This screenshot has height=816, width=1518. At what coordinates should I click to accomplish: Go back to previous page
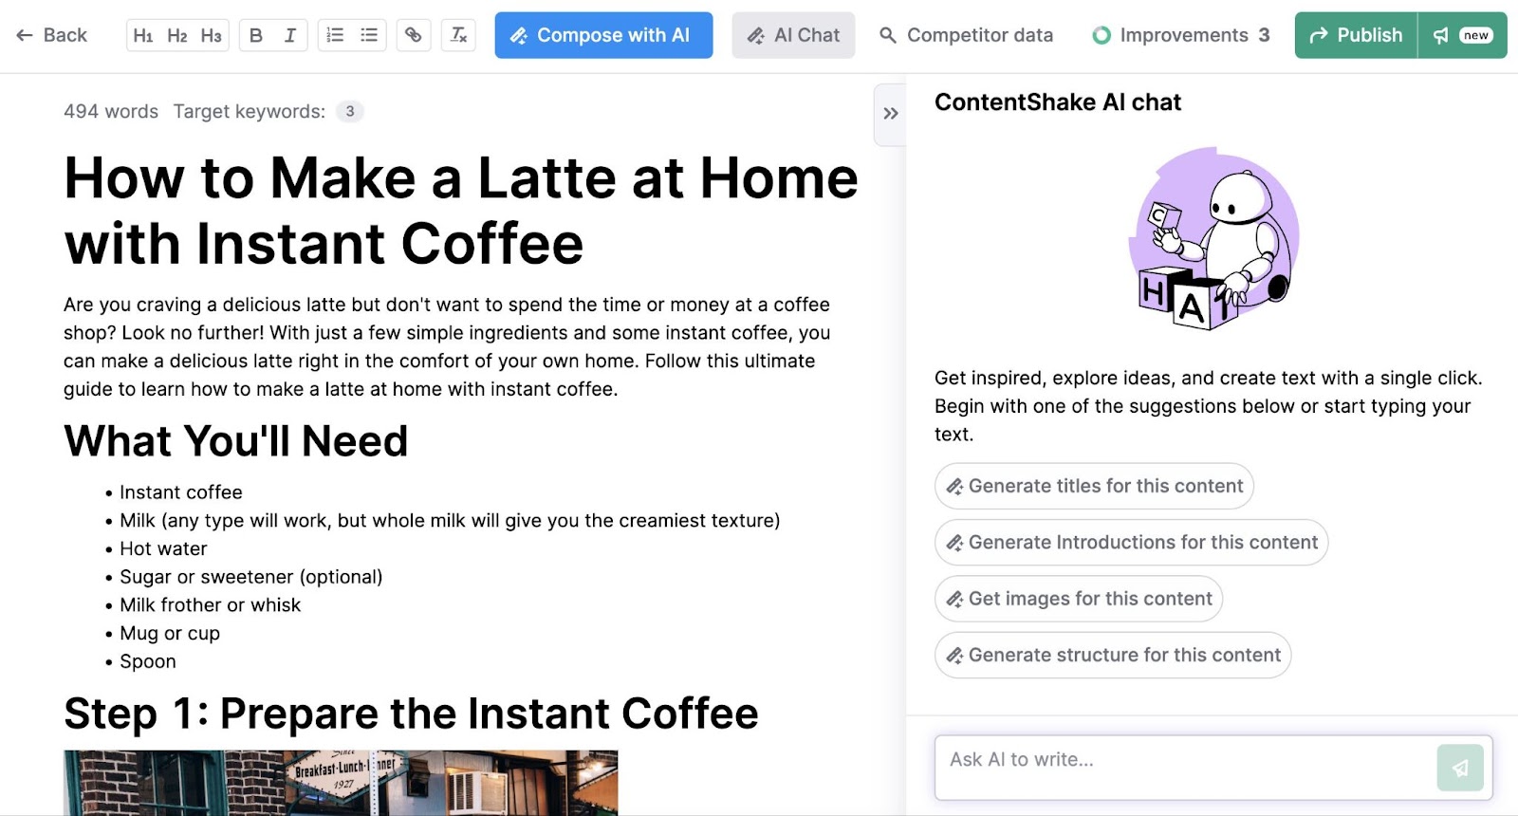pyautogui.click(x=52, y=35)
